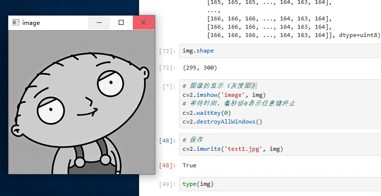The image size is (381, 196).
Task: Click the image window's title bar icon
Action: 16,22
